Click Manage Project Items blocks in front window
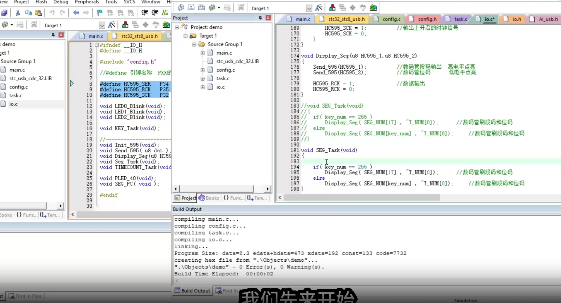 coord(332,8)
